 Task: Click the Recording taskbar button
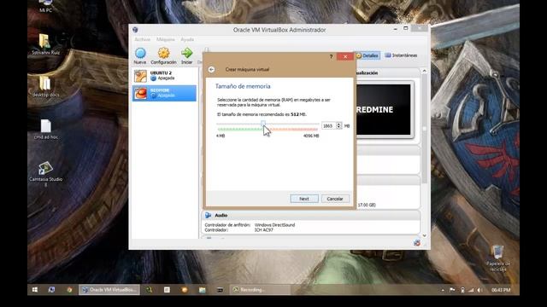point(260,290)
